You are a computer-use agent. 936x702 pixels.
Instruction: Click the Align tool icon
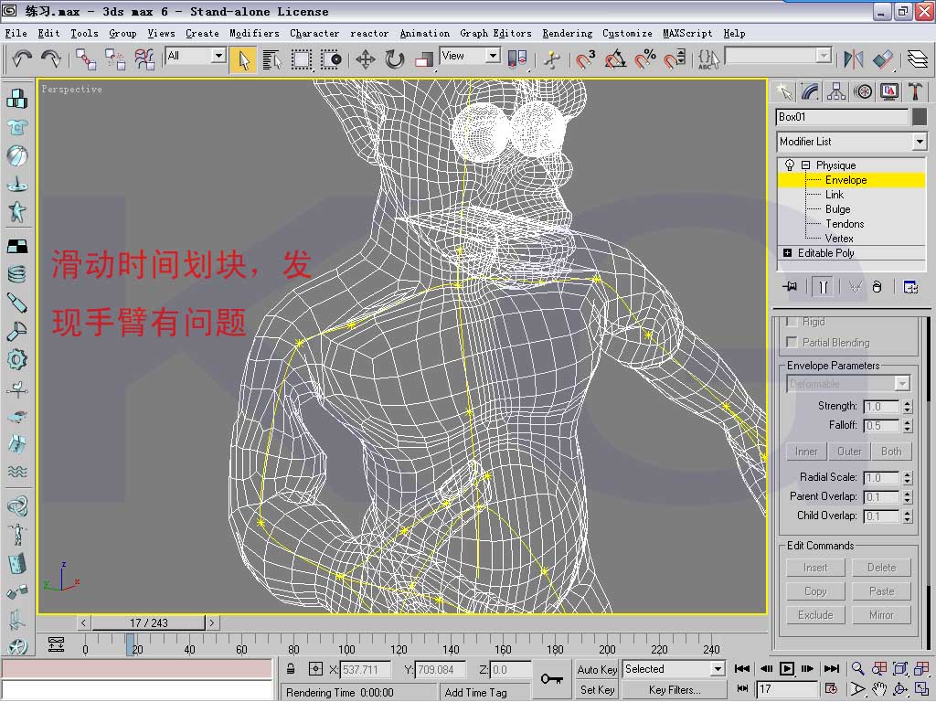pos(883,59)
